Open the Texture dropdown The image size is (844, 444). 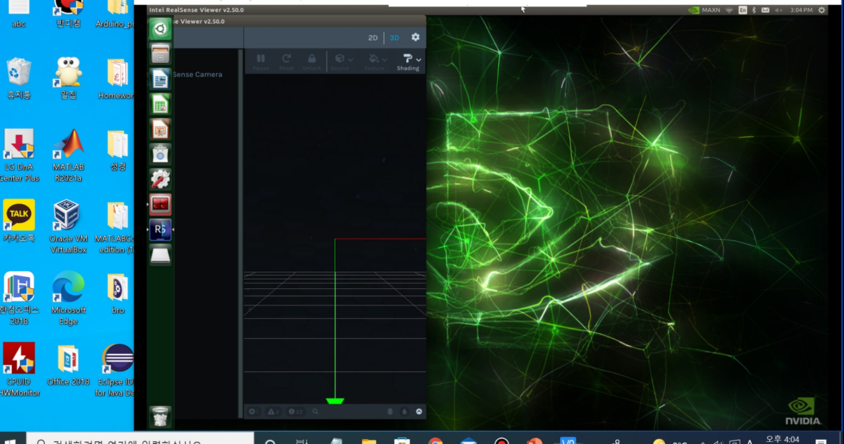click(375, 62)
